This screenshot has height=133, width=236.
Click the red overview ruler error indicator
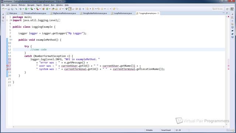[x=229, y=17]
